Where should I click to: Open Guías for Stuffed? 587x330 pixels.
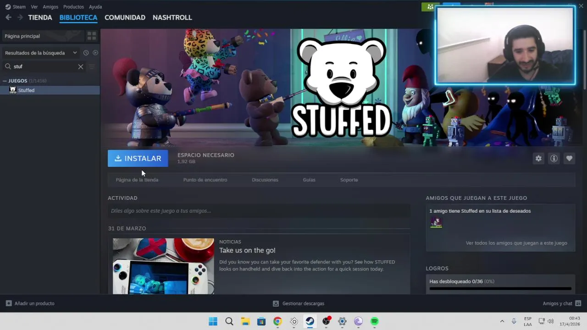(x=309, y=180)
